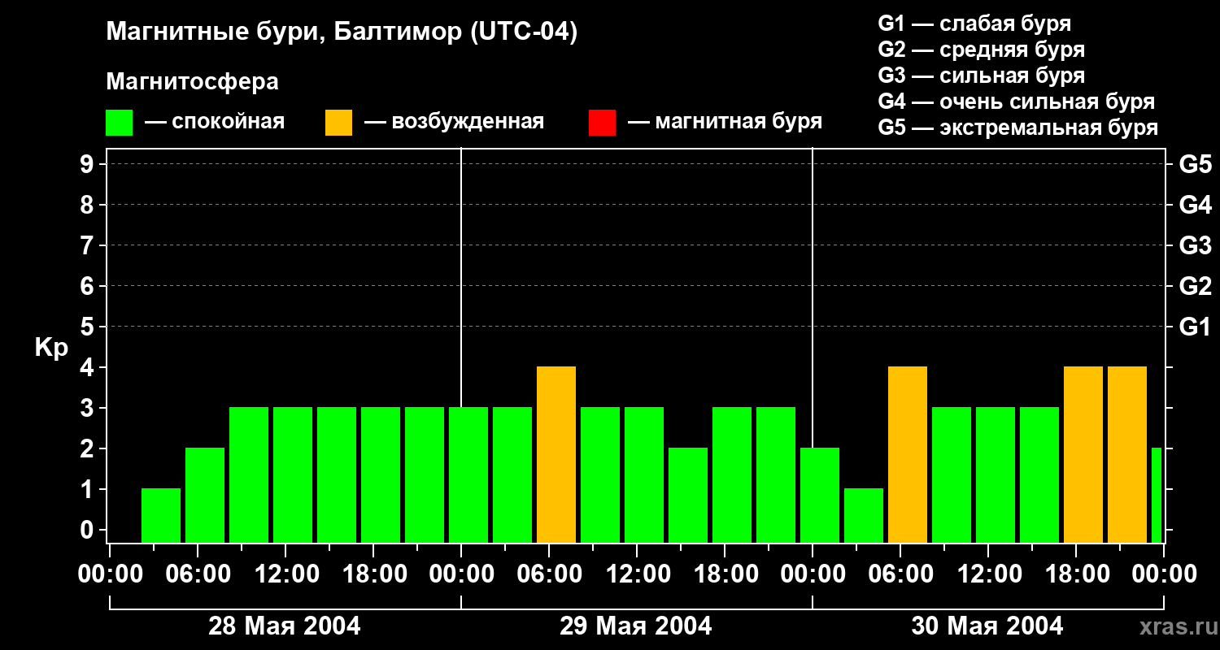Image resolution: width=1220 pixels, height=650 pixels.
Task: Click the orange bar at 06:00 on 30 Мая
Action: 908,454
